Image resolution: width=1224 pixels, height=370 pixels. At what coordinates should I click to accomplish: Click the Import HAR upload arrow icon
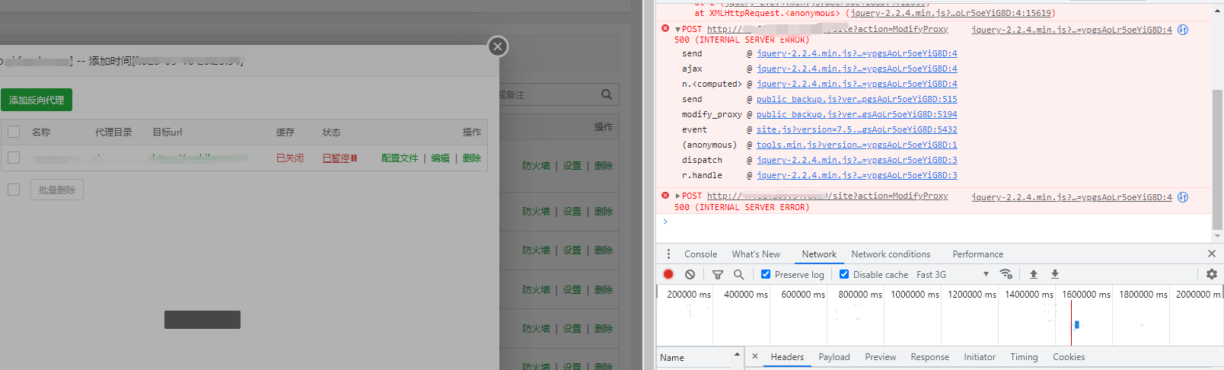1034,274
